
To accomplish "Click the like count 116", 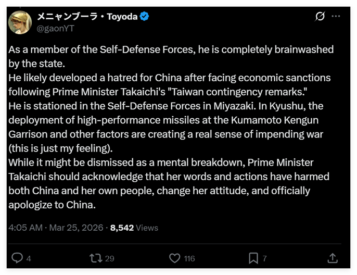I will (x=189, y=258).
